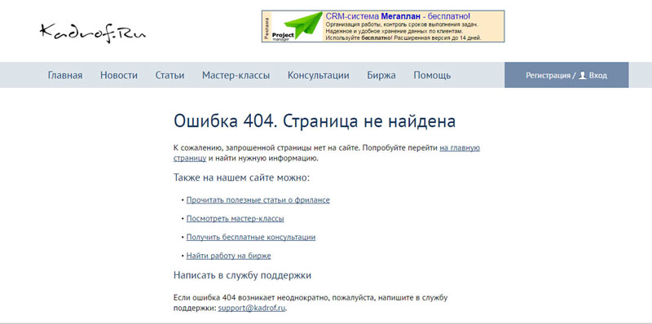
Task: Go to the Биржа section
Action: pos(381,76)
